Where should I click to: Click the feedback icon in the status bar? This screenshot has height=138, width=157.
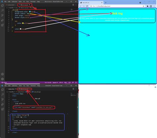tap(73, 82)
